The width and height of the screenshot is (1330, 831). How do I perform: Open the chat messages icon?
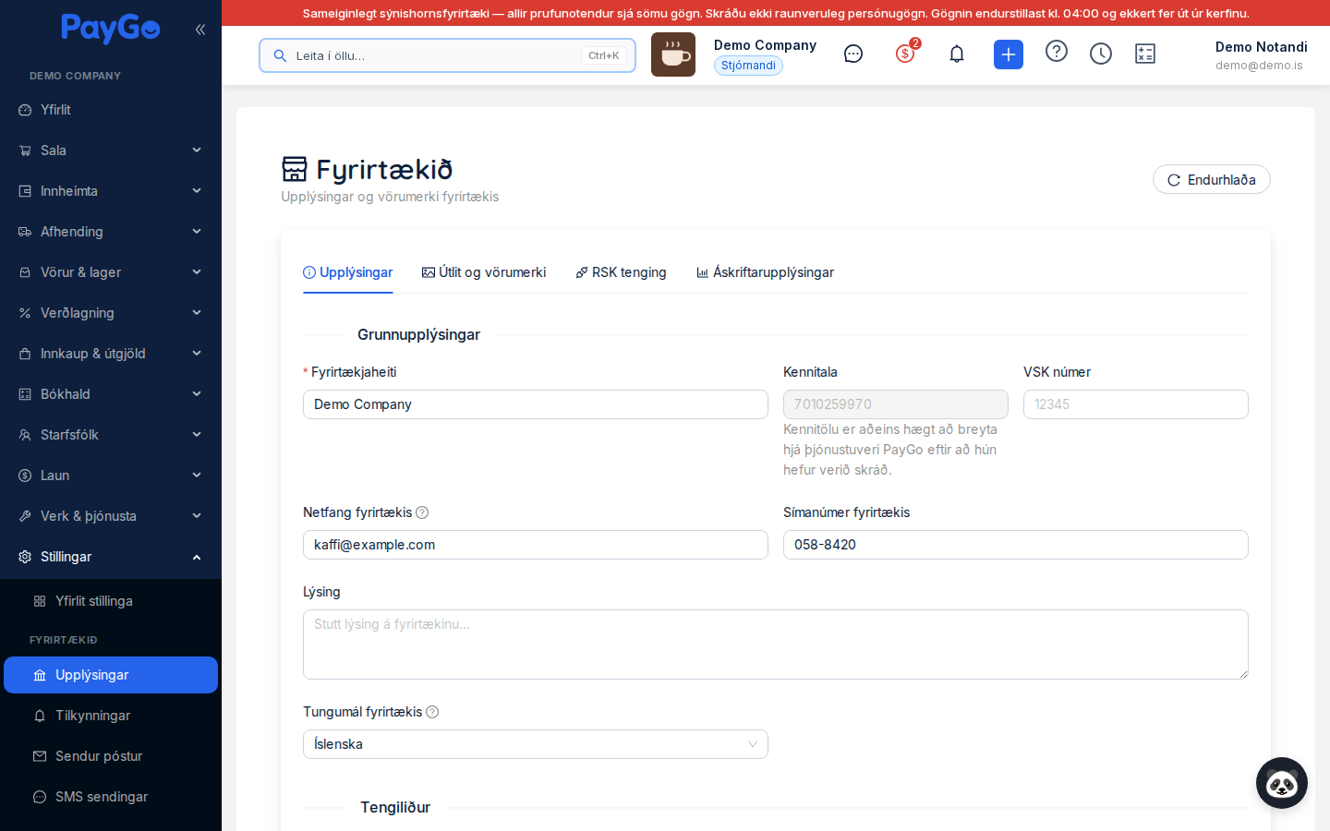(x=853, y=54)
